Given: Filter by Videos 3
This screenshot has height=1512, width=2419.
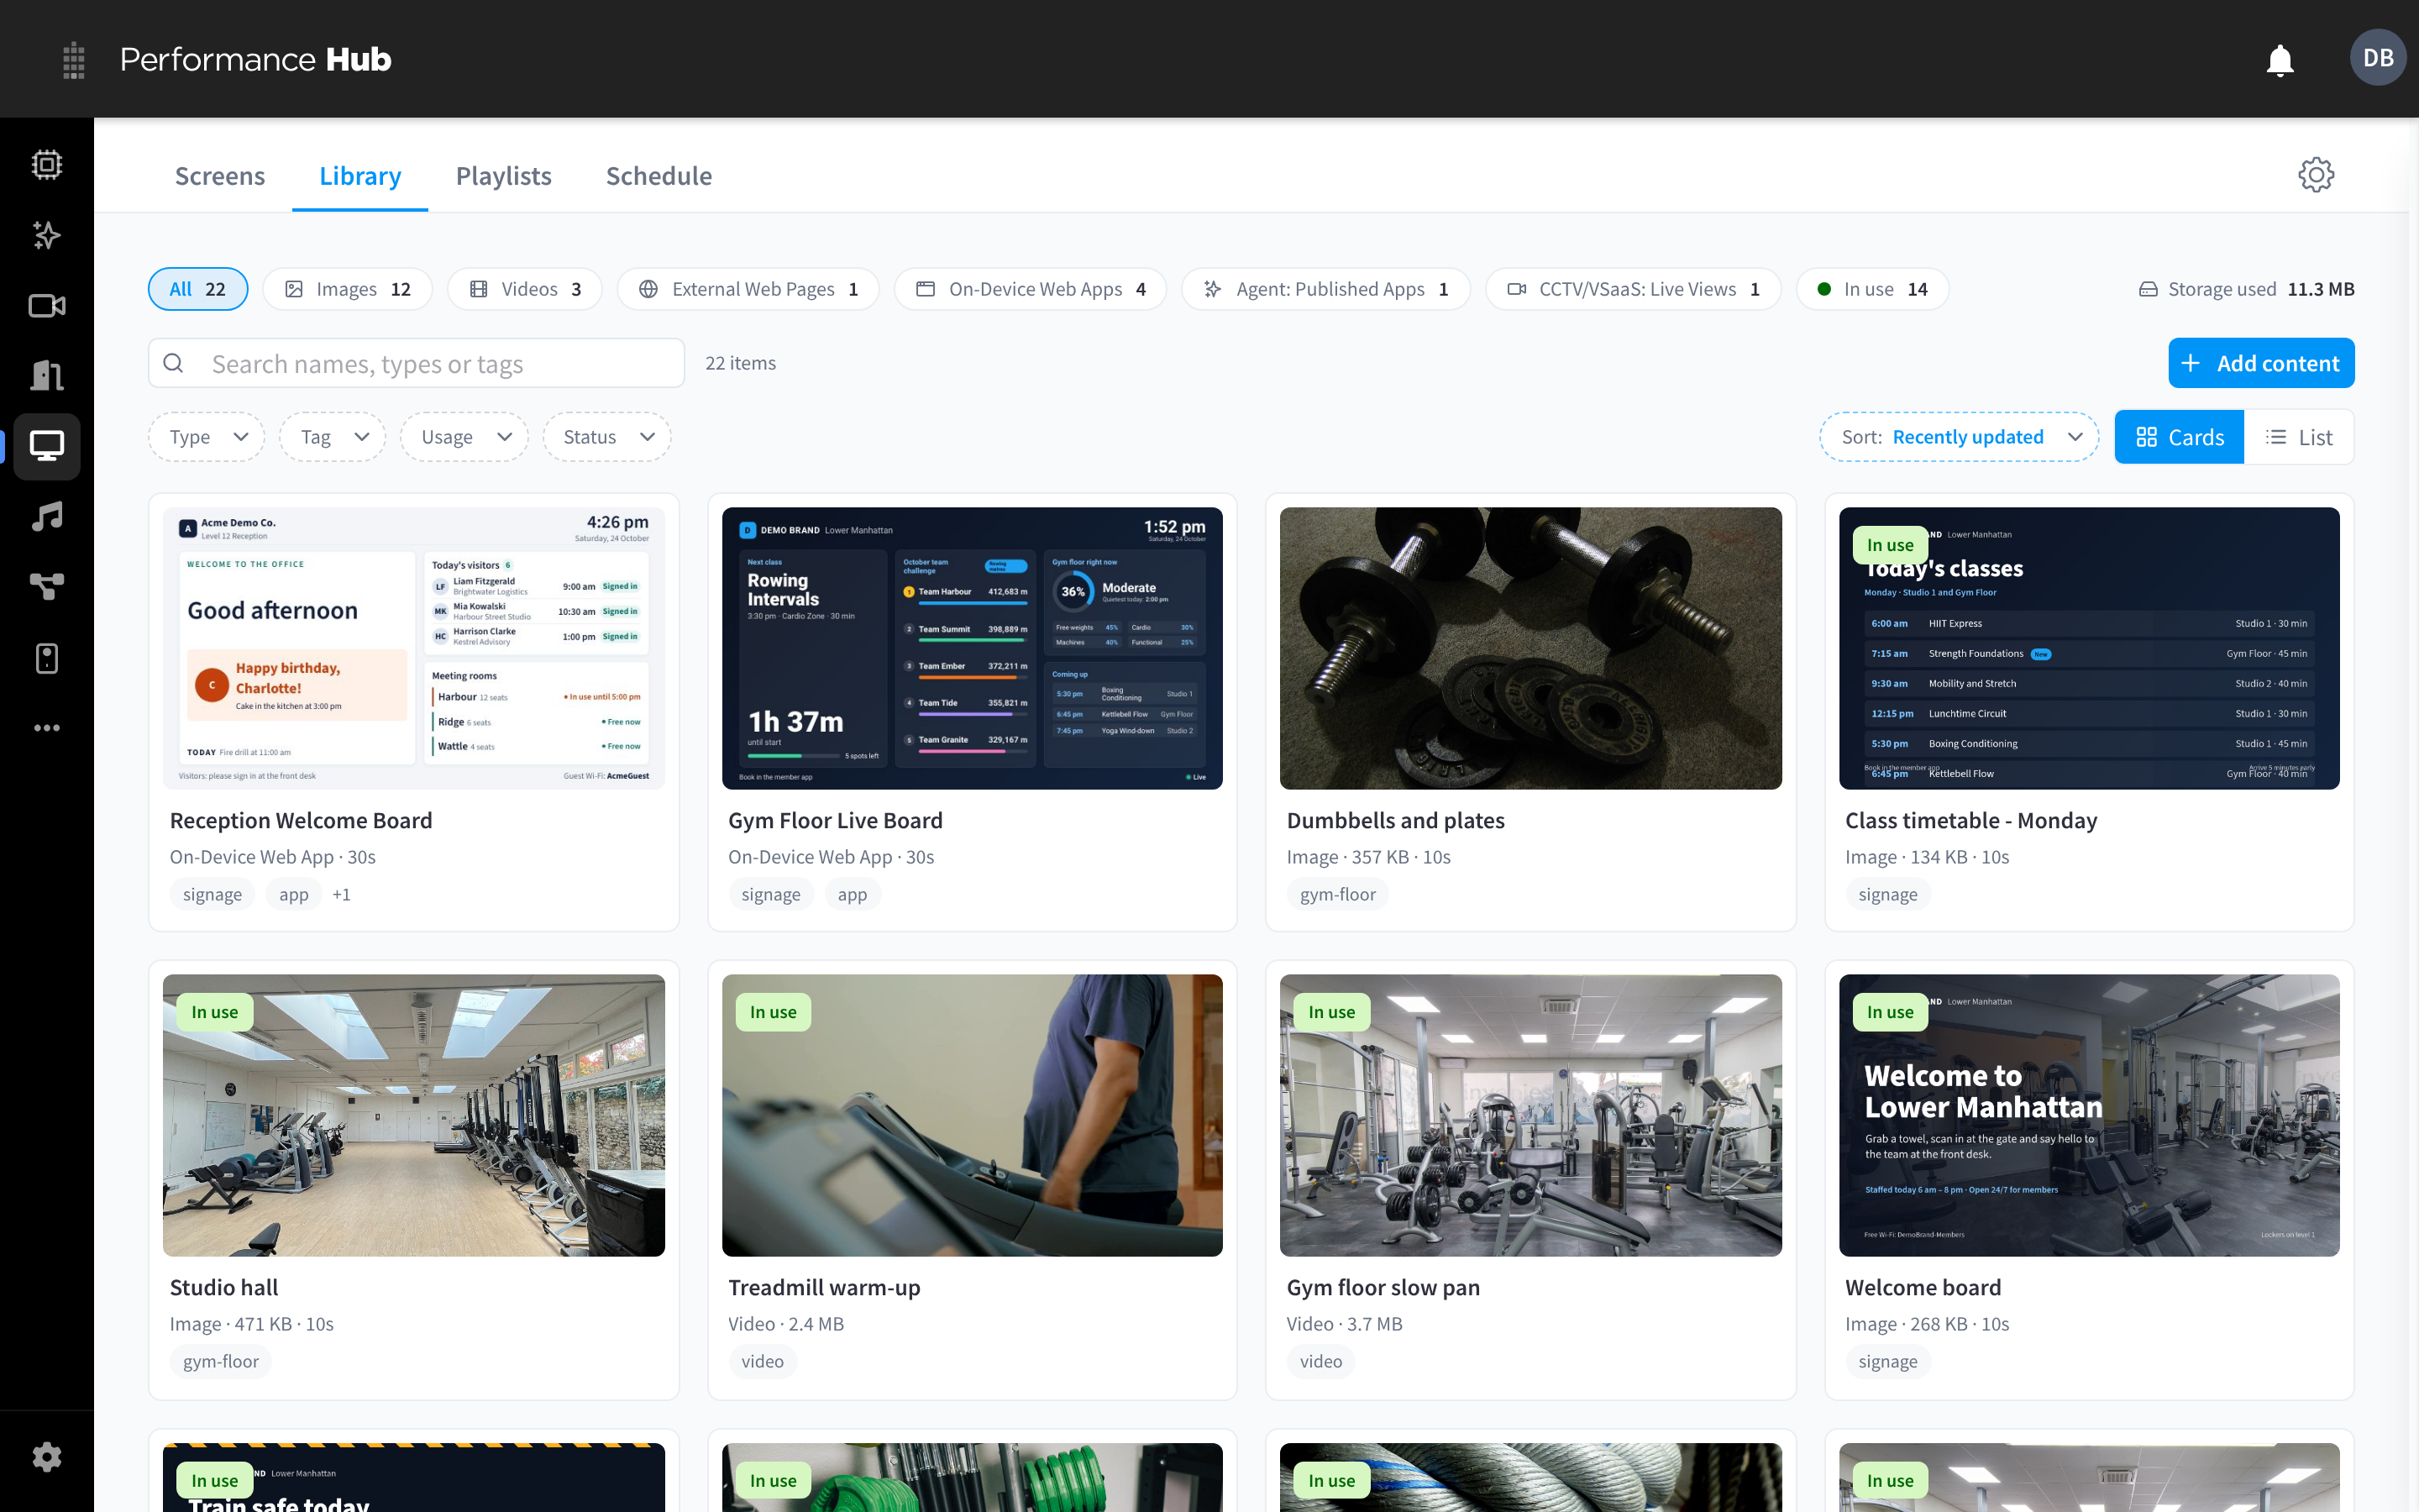Looking at the screenshot, I should (525, 289).
